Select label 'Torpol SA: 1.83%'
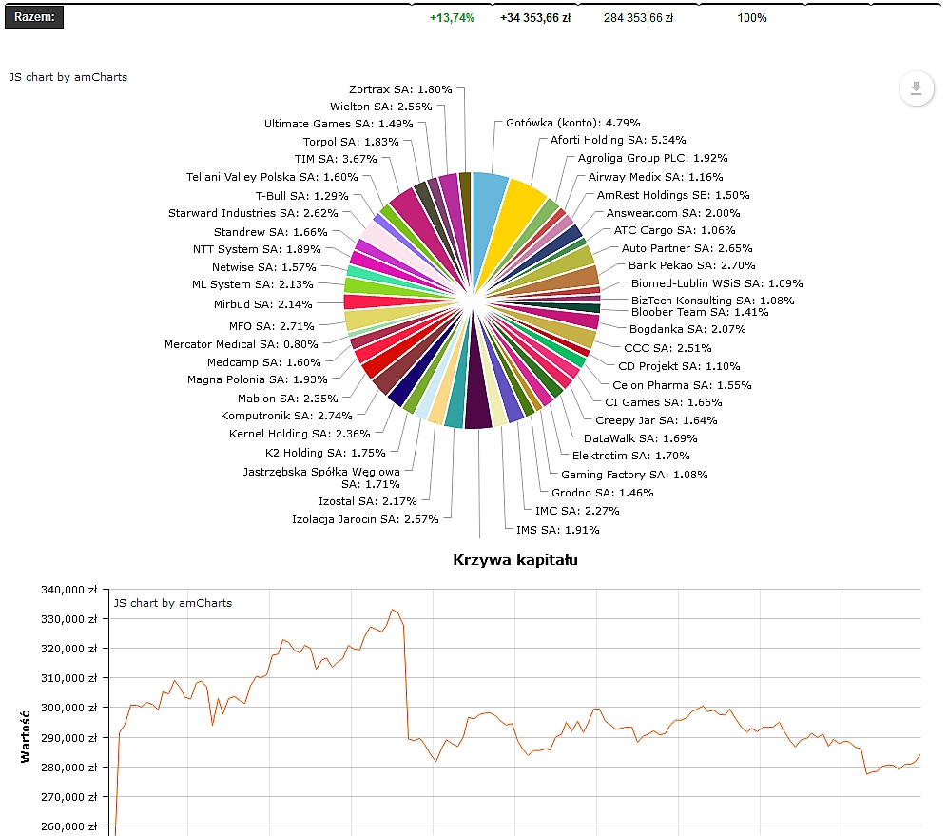Image resolution: width=948 pixels, height=836 pixels. 351,142
